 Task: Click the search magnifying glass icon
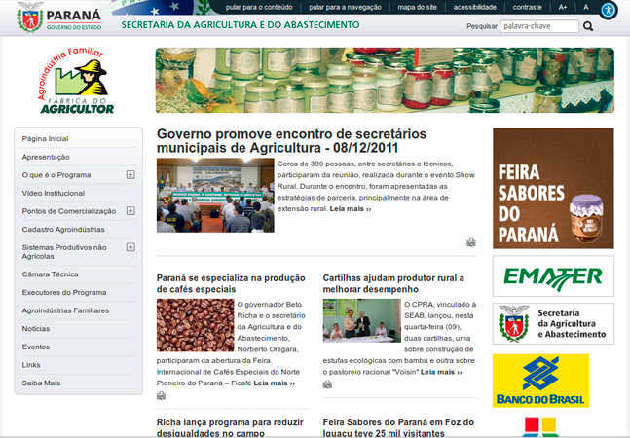[x=589, y=27]
